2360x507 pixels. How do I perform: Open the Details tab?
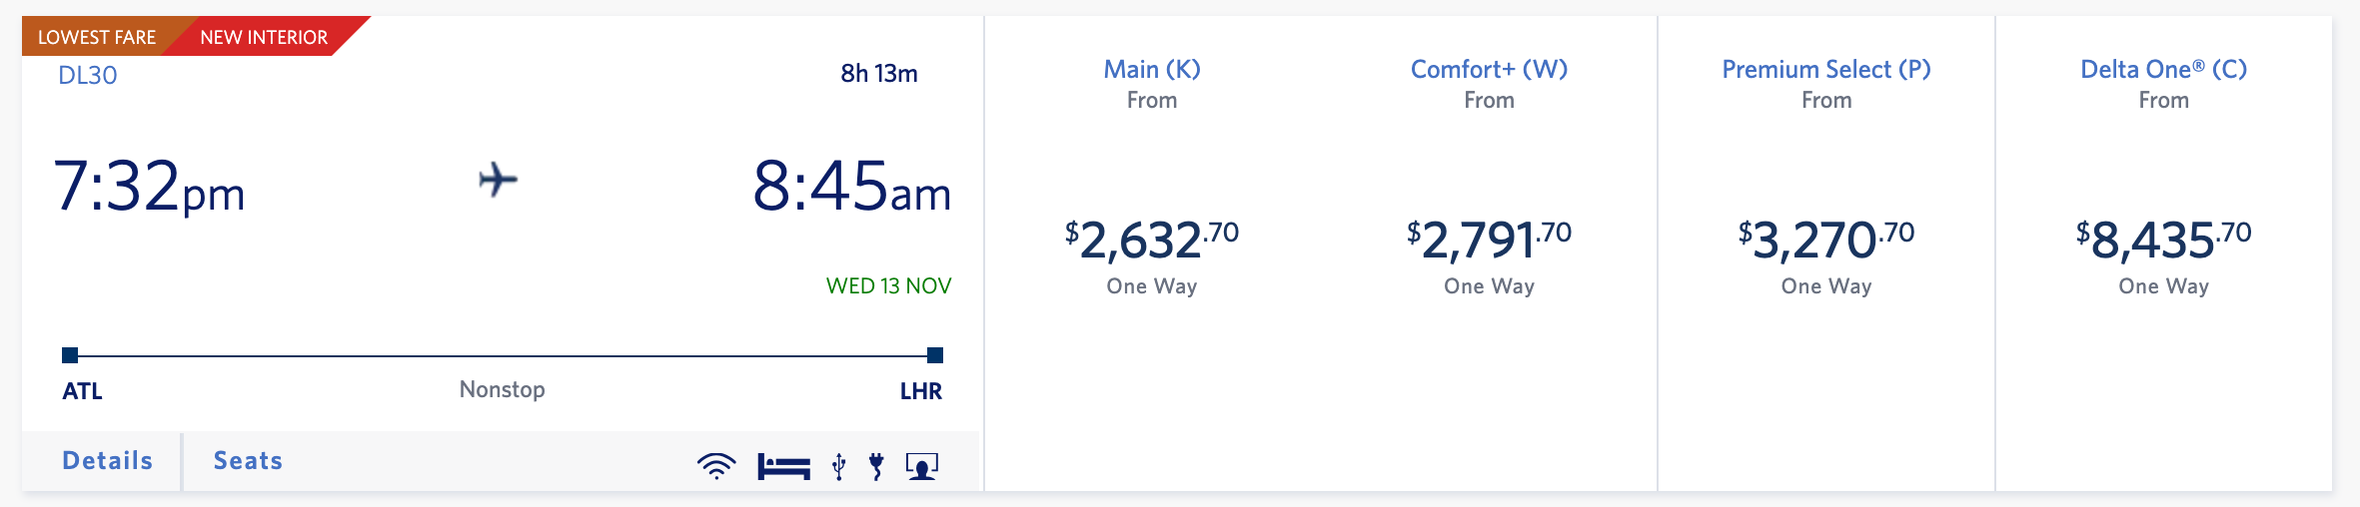click(107, 461)
